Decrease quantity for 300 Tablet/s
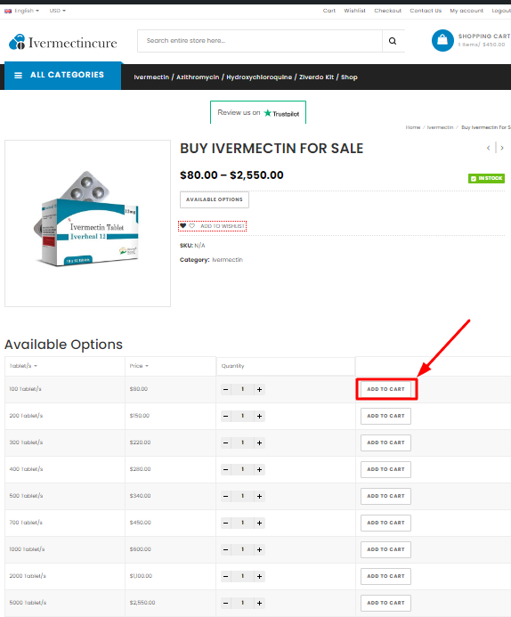The height and width of the screenshot is (617, 511). coord(226,443)
